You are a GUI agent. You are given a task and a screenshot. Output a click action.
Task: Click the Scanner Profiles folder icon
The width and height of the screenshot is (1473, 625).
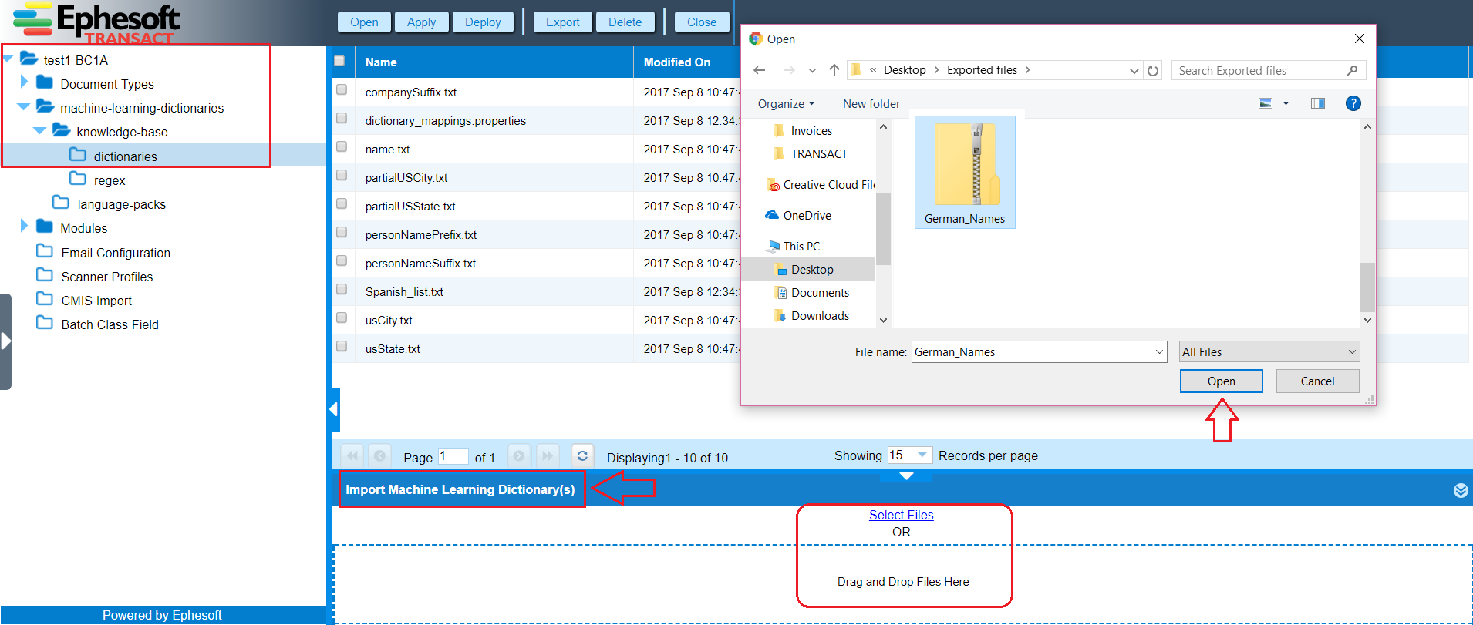[45, 275]
